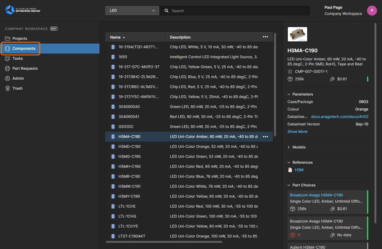
Task: Click the CMP-007-00011-1 lifecycle state box
Action: click(x=290, y=72)
